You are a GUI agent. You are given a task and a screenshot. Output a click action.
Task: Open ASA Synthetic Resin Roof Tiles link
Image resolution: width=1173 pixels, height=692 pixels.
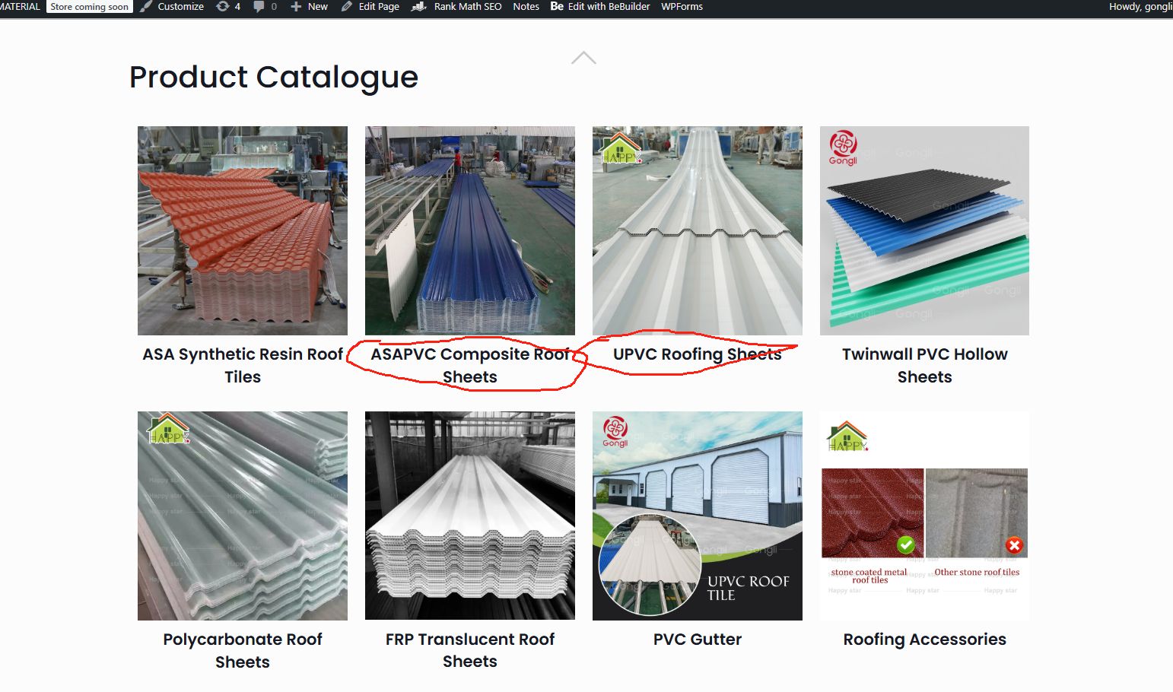(243, 365)
